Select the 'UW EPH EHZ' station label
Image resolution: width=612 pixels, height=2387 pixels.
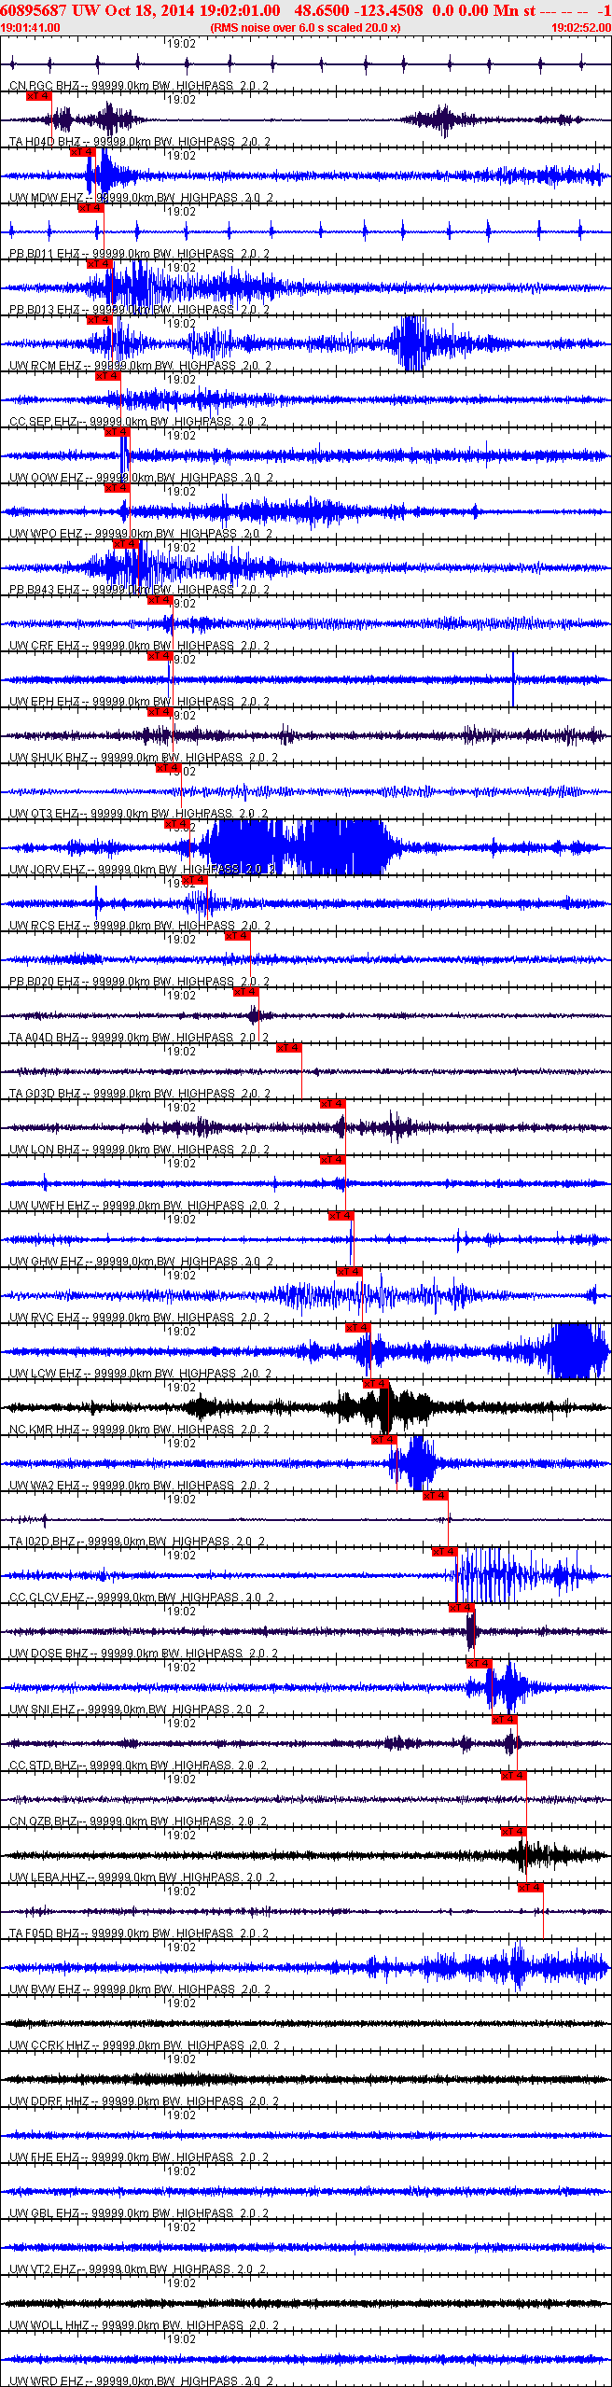tap(44, 702)
